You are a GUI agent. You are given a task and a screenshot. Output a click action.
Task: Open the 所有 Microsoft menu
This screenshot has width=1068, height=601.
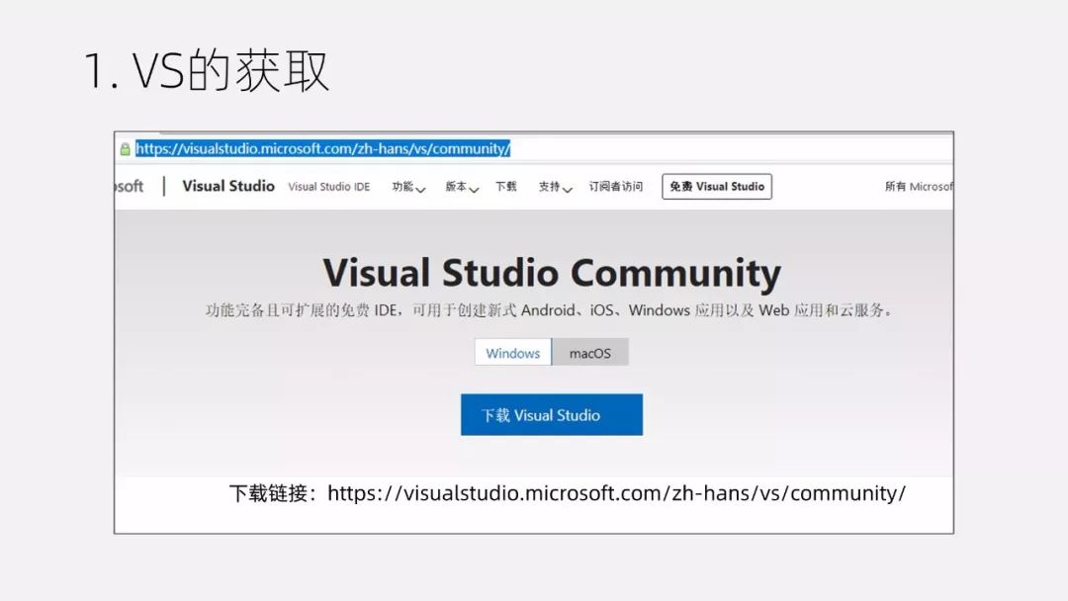(919, 187)
